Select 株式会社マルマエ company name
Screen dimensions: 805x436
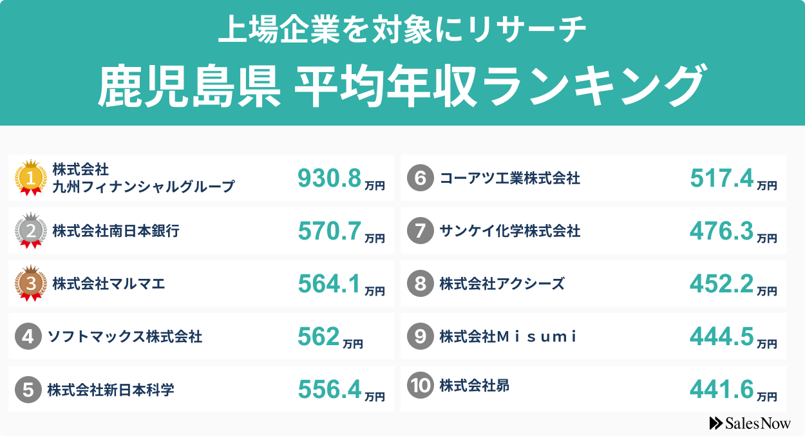109,283
